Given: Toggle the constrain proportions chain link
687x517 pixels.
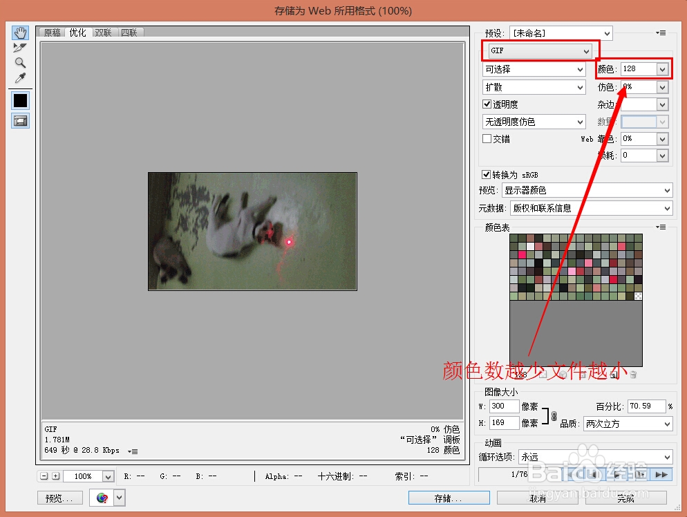Looking at the screenshot, I should pyautogui.click(x=554, y=415).
